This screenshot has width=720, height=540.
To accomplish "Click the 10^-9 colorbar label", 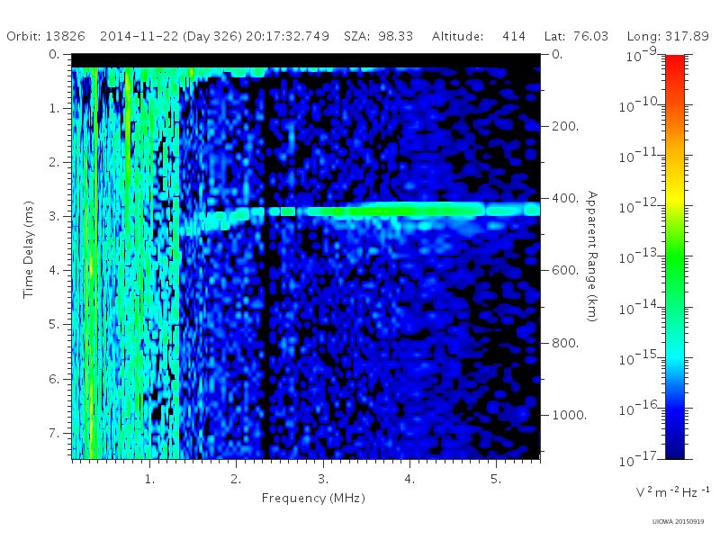I will tap(642, 54).
